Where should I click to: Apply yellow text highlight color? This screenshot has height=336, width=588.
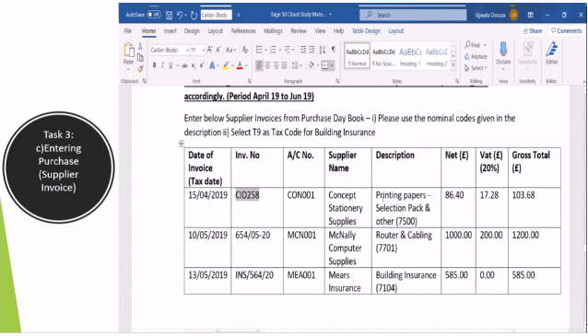(226, 65)
